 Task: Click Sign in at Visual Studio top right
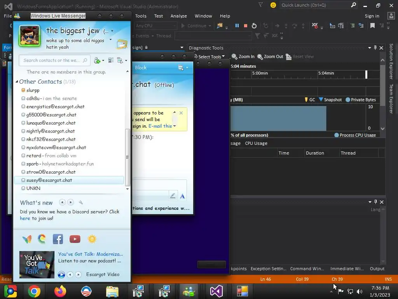372,16
